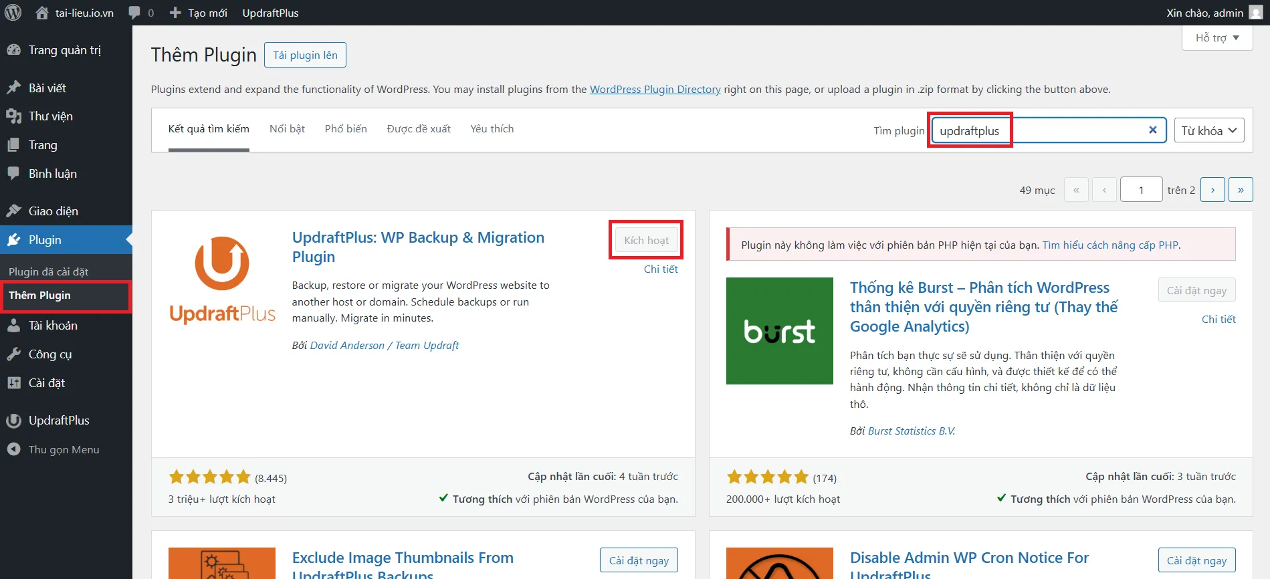Click the Bài viết pin icon
Image resolution: width=1270 pixels, height=579 pixels.
tap(13, 88)
